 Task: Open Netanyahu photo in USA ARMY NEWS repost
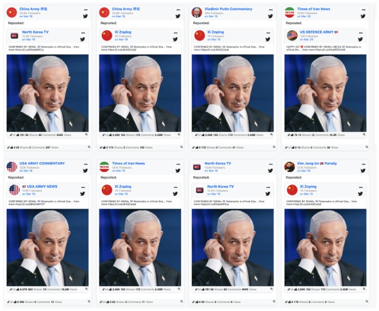click(x=47, y=247)
